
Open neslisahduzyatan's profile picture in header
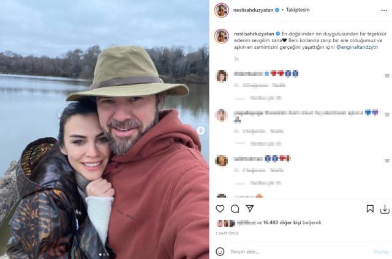[221, 10]
